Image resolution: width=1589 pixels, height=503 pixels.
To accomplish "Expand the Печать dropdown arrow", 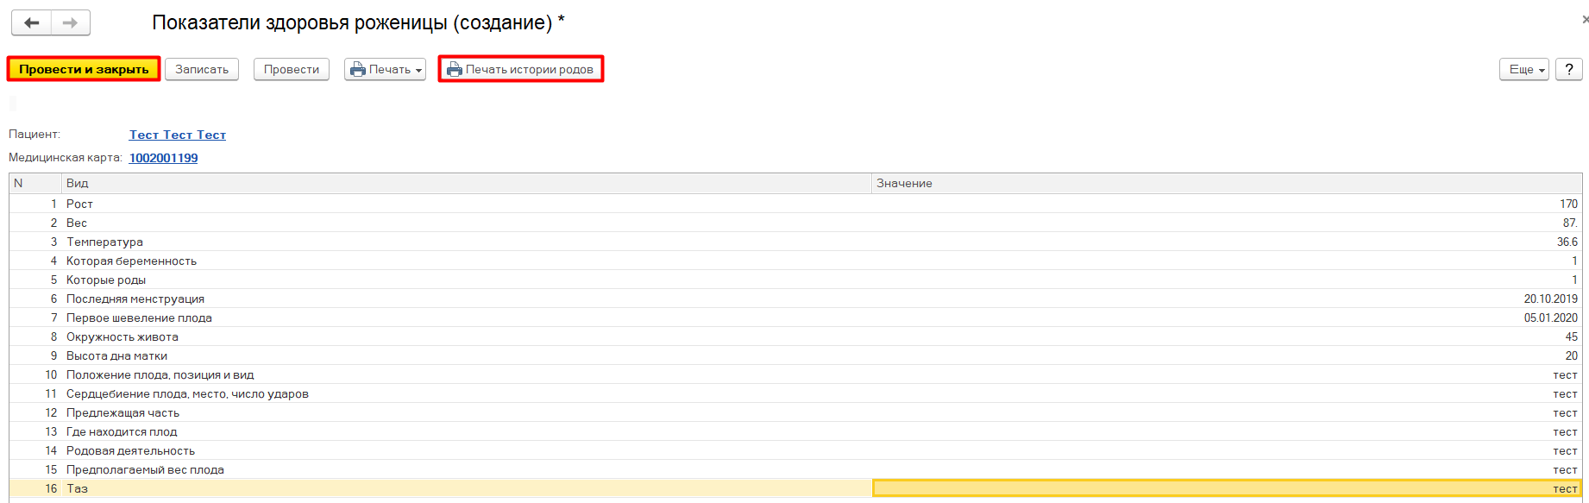I will click(418, 71).
